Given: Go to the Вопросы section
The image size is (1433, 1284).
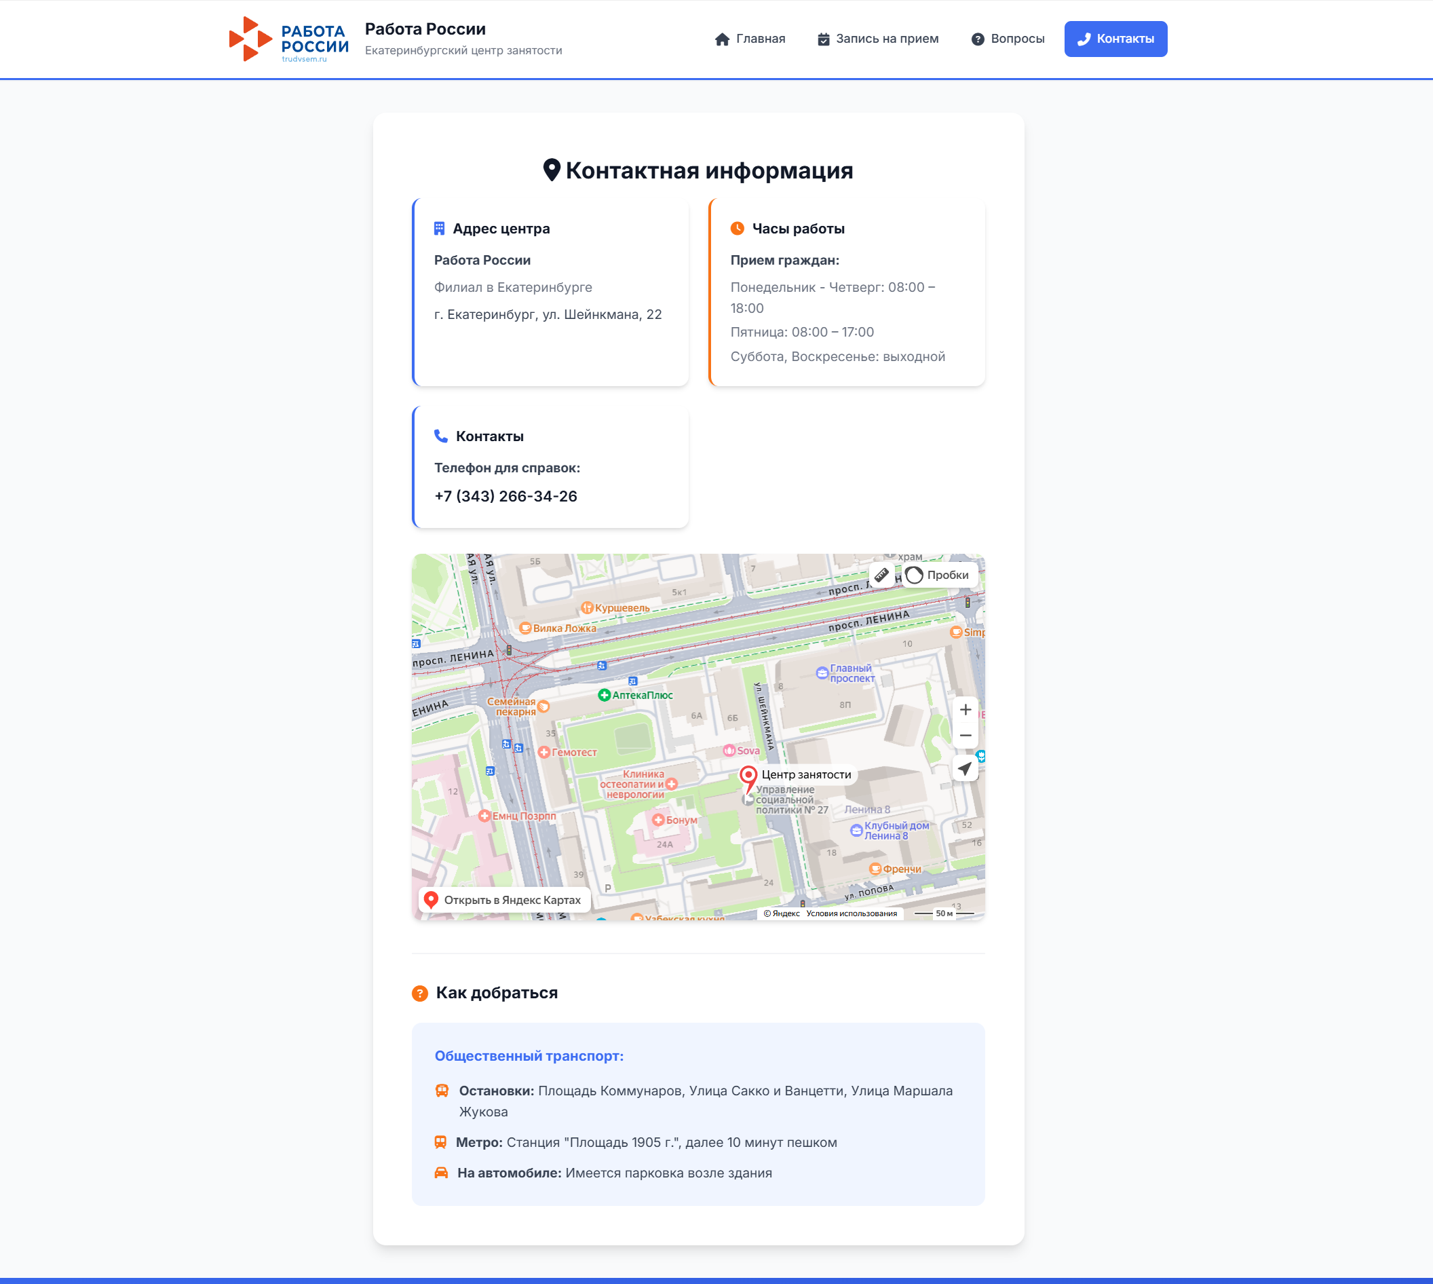Looking at the screenshot, I should point(1008,39).
